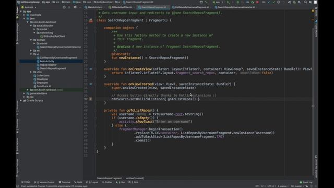Click the Make Project hammer icon
This screenshot has width=334, height=188.
pyautogui.click(x=206, y=2)
